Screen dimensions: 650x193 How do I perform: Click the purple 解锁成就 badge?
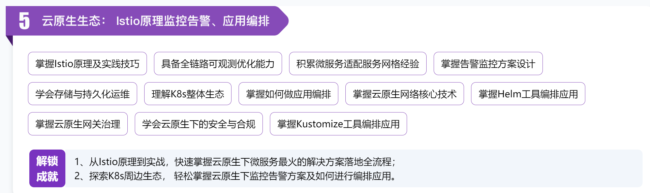(x=47, y=168)
